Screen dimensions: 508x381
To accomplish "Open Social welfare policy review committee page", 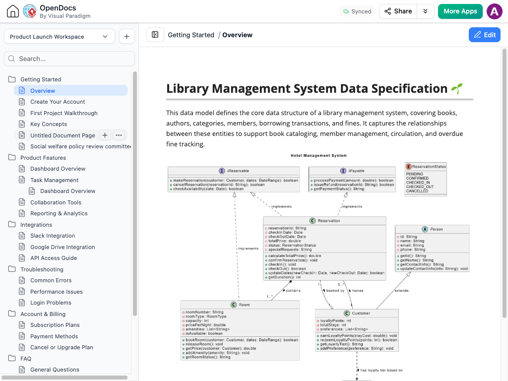I will coord(81,146).
